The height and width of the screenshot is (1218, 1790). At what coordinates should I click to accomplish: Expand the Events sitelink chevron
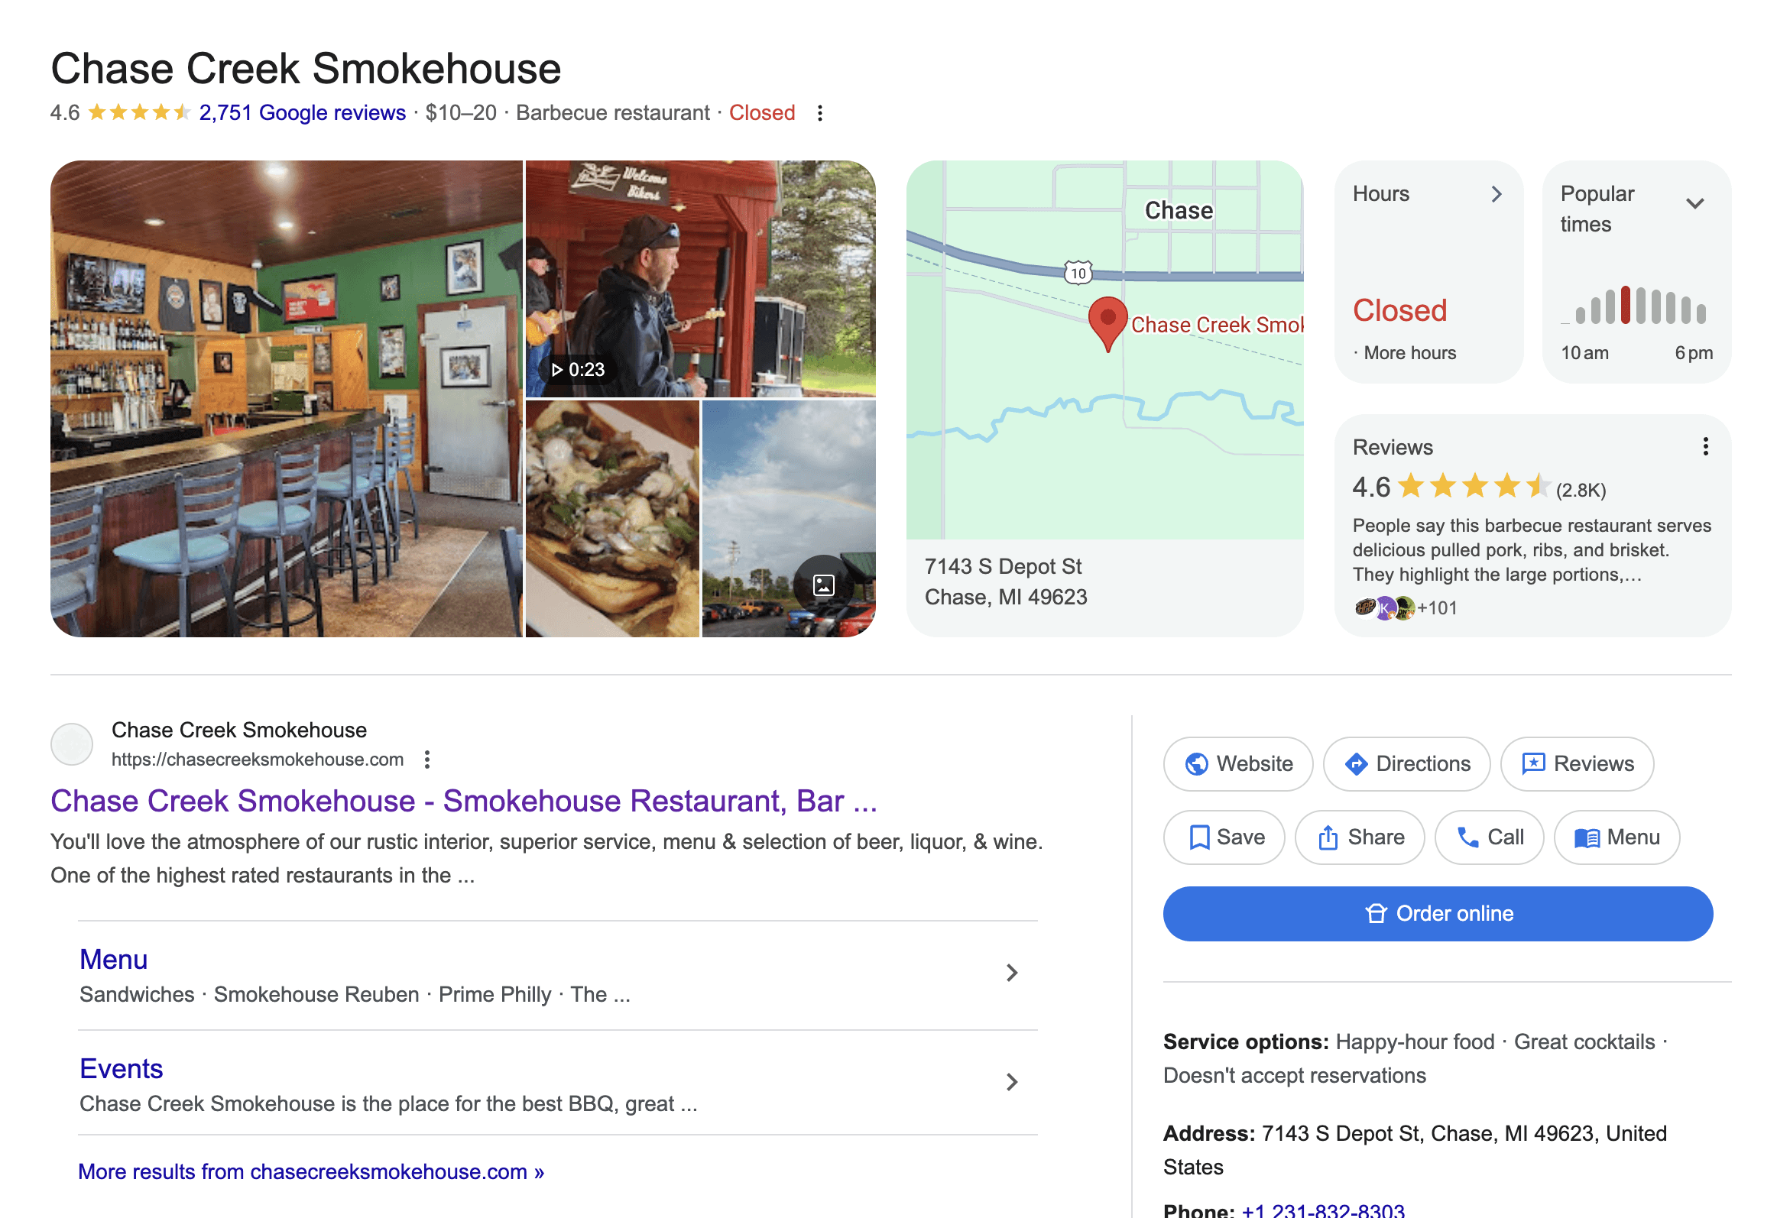(x=1012, y=1083)
